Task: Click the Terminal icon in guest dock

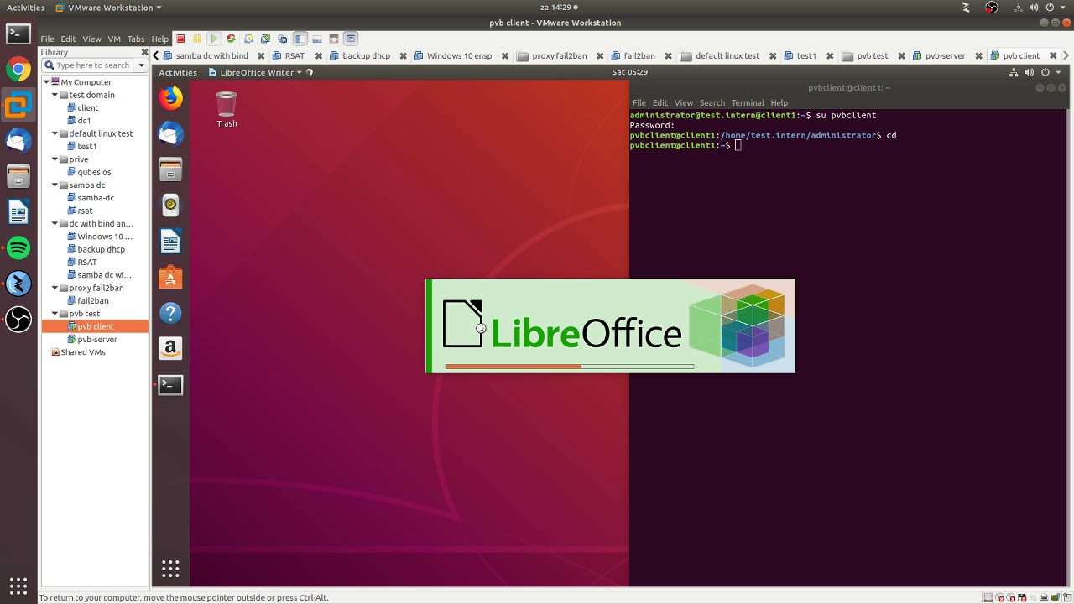Action: click(x=170, y=384)
